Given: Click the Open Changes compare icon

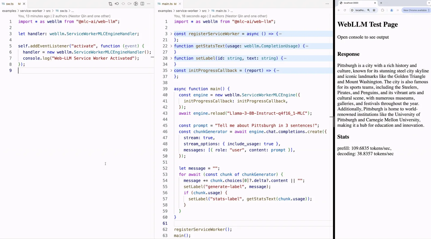Looking at the screenshot, I should coord(110,4).
